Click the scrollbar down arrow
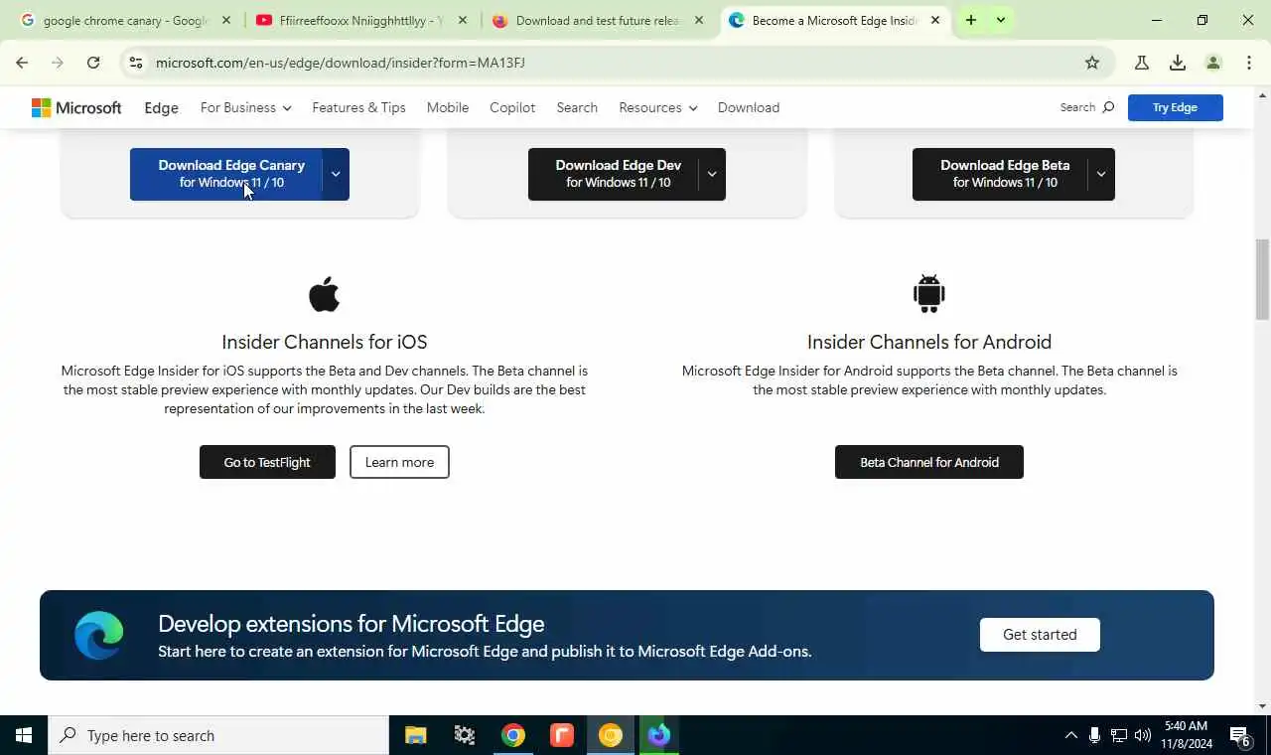1271x755 pixels. [1262, 706]
